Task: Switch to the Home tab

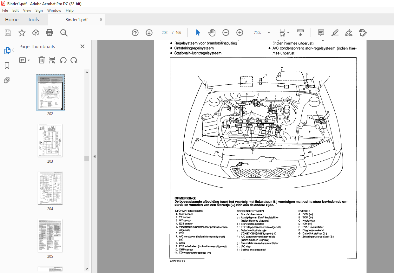Action: coord(12,20)
